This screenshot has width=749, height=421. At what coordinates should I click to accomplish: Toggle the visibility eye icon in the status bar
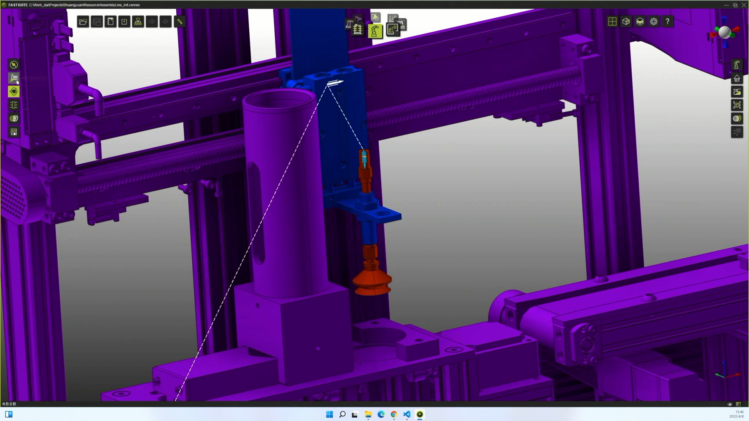coord(729,404)
